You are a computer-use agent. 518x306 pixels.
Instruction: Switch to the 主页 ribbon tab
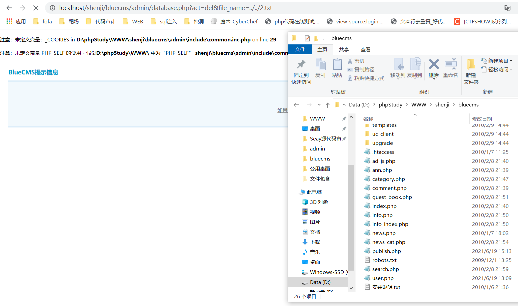pyautogui.click(x=322, y=49)
